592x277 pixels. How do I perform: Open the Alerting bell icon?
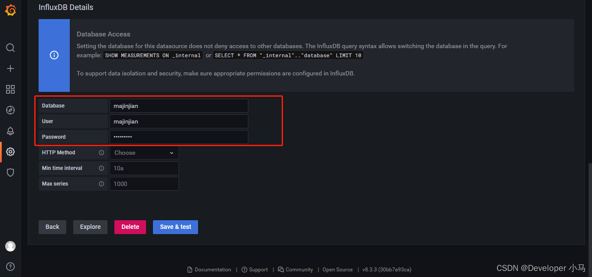pyautogui.click(x=10, y=131)
